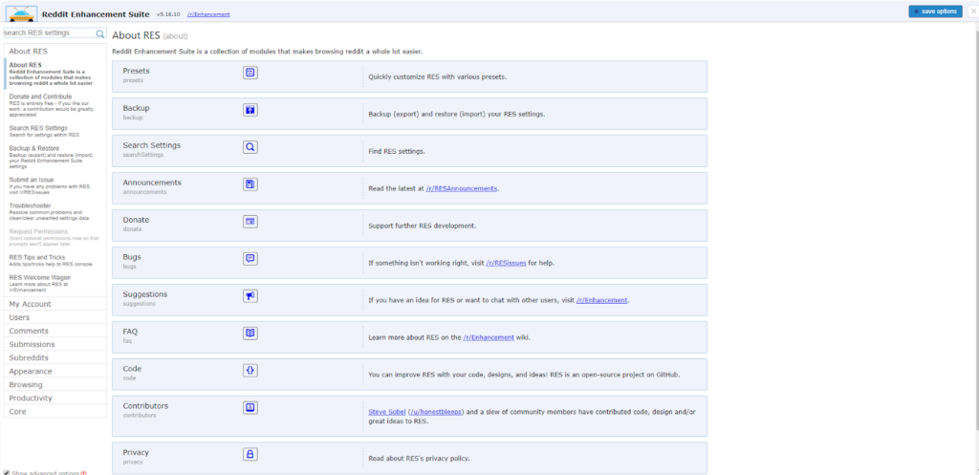Viewport: 979px width, 475px height.
Task: Click the Search Settings magnifier icon
Action: tap(250, 147)
